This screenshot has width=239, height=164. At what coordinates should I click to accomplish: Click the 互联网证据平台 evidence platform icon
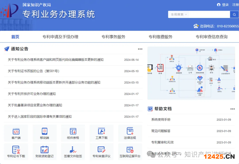tap(130, 151)
